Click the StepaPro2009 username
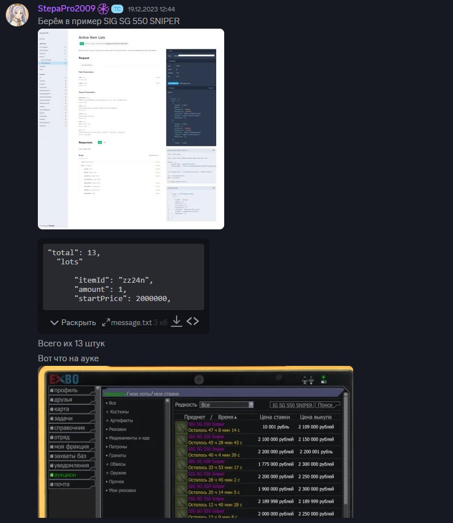The image size is (453, 523). pos(67,9)
